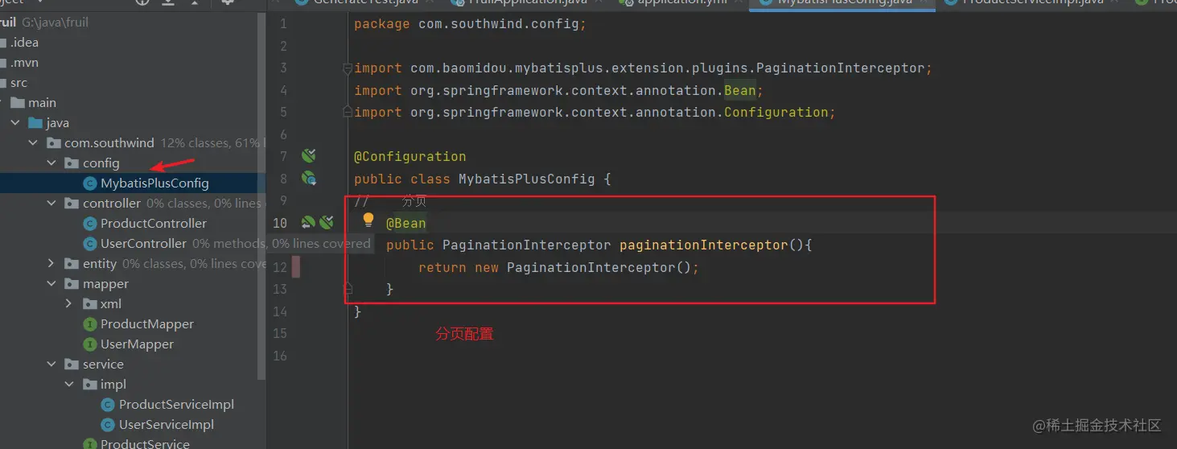The height and width of the screenshot is (449, 1177).
Task: Click the G:\java\fruil project path
Action: point(56,23)
